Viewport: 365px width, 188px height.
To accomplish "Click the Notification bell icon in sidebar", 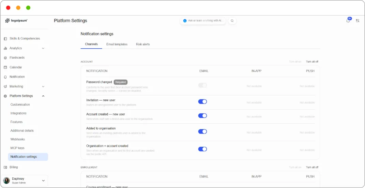I will [x=5, y=77].
